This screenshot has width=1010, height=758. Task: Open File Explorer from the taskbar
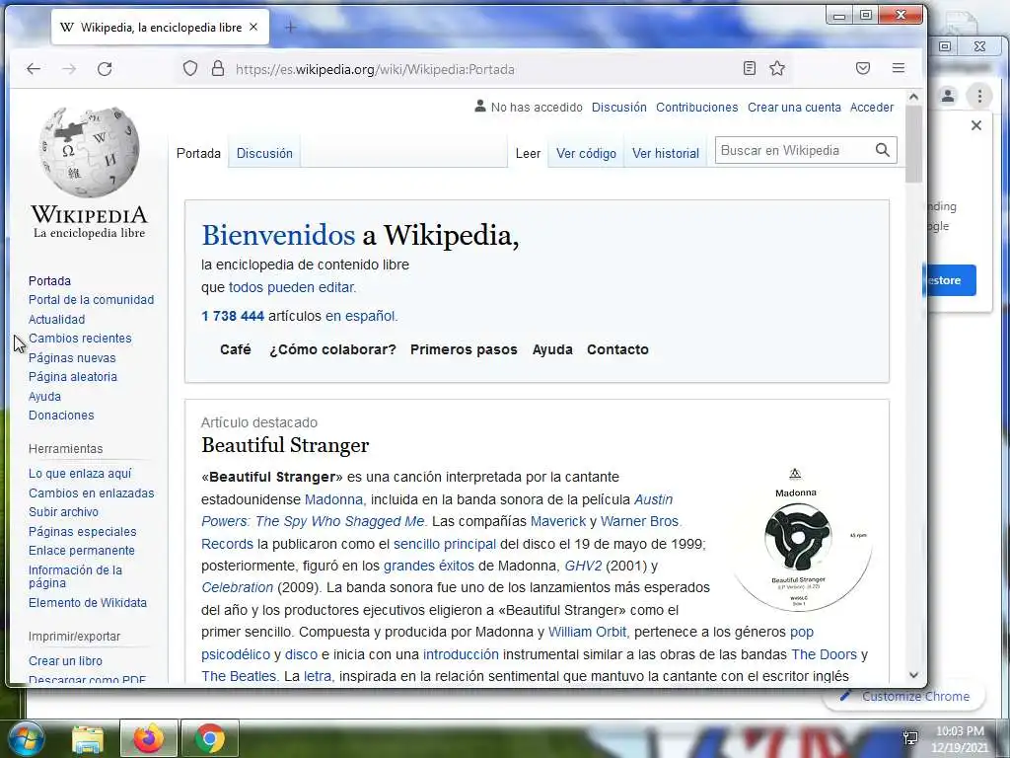[x=88, y=738]
